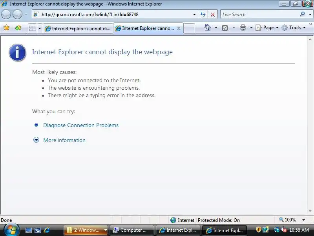Open the recent pages dropdown beside Forward
Screen dimensions: 314x236
[x=26, y=15]
